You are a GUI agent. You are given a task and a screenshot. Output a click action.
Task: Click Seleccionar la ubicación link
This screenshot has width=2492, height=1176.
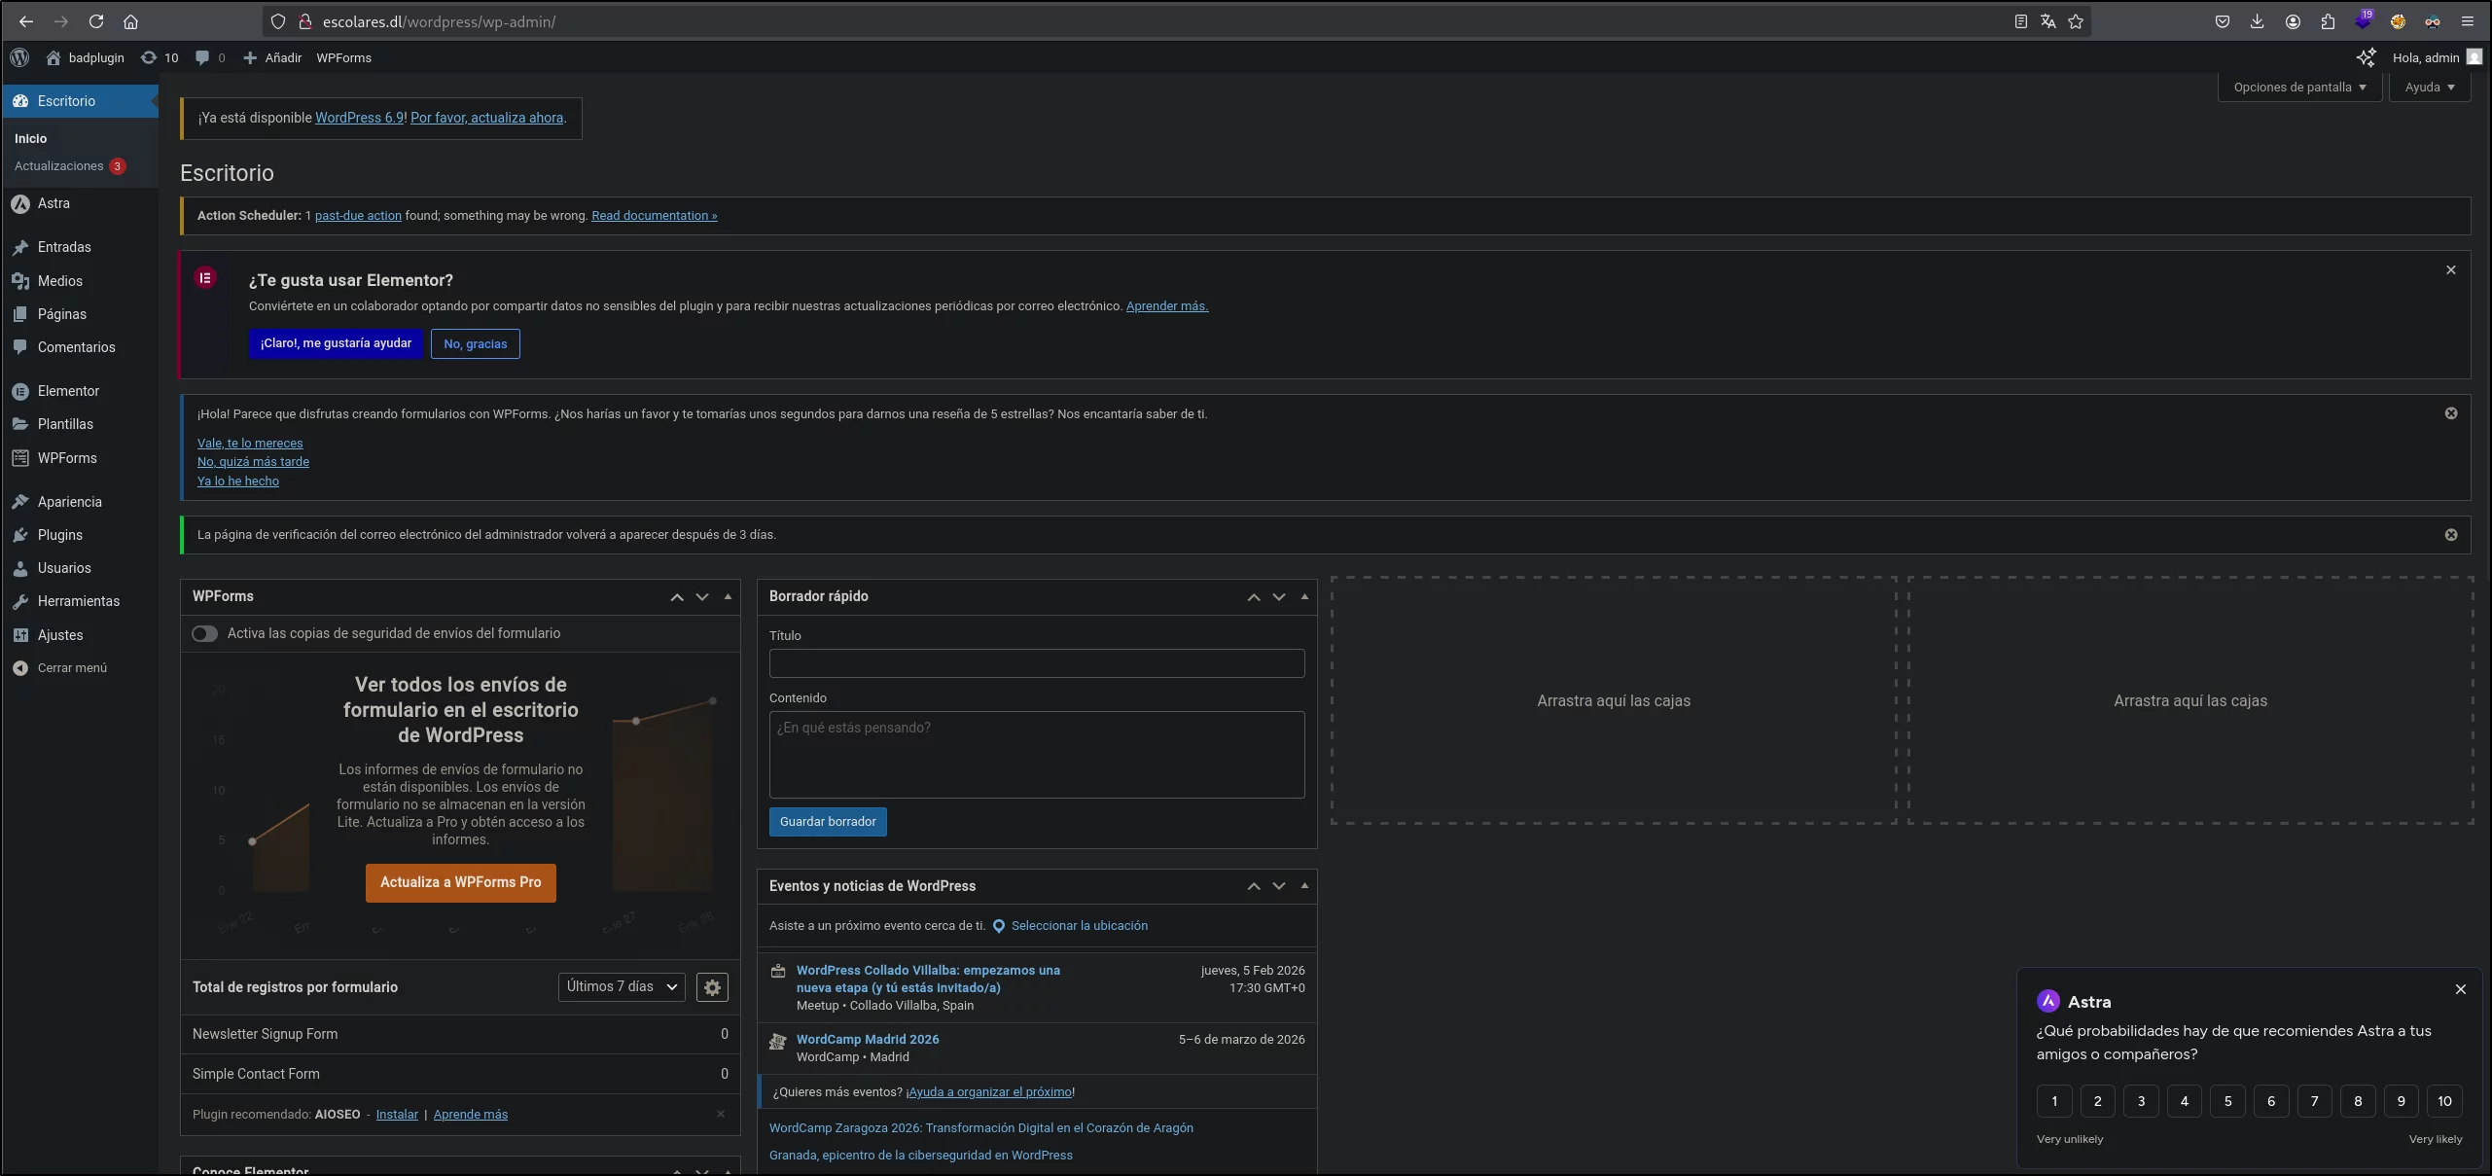click(1080, 926)
